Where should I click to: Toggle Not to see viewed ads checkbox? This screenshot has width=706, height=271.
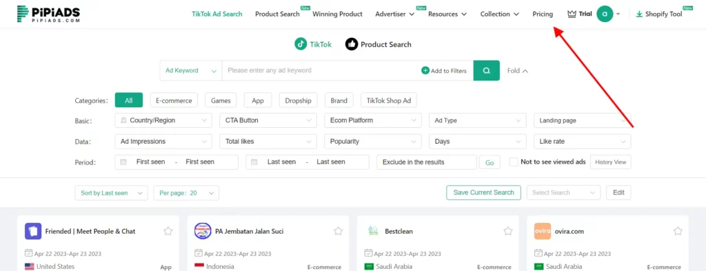pos(514,162)
